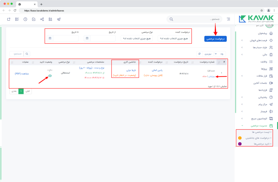
Task: Sort table by شماره درخواست column
Action: [207, 62]
